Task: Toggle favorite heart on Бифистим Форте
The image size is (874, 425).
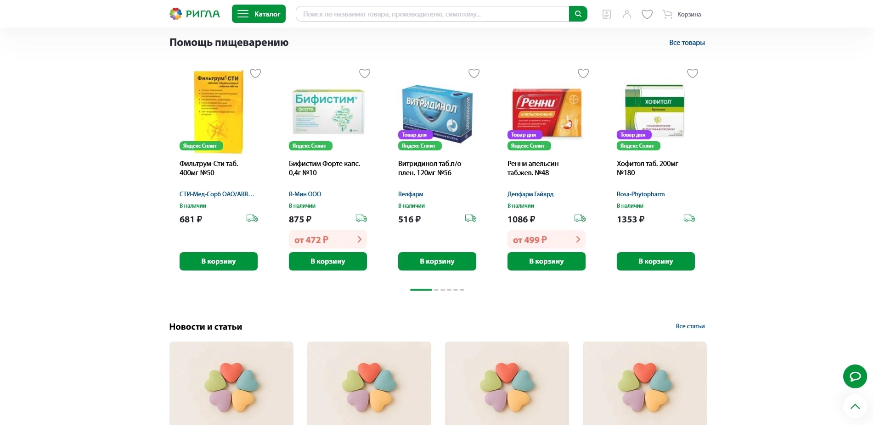Action: (365, 73)
